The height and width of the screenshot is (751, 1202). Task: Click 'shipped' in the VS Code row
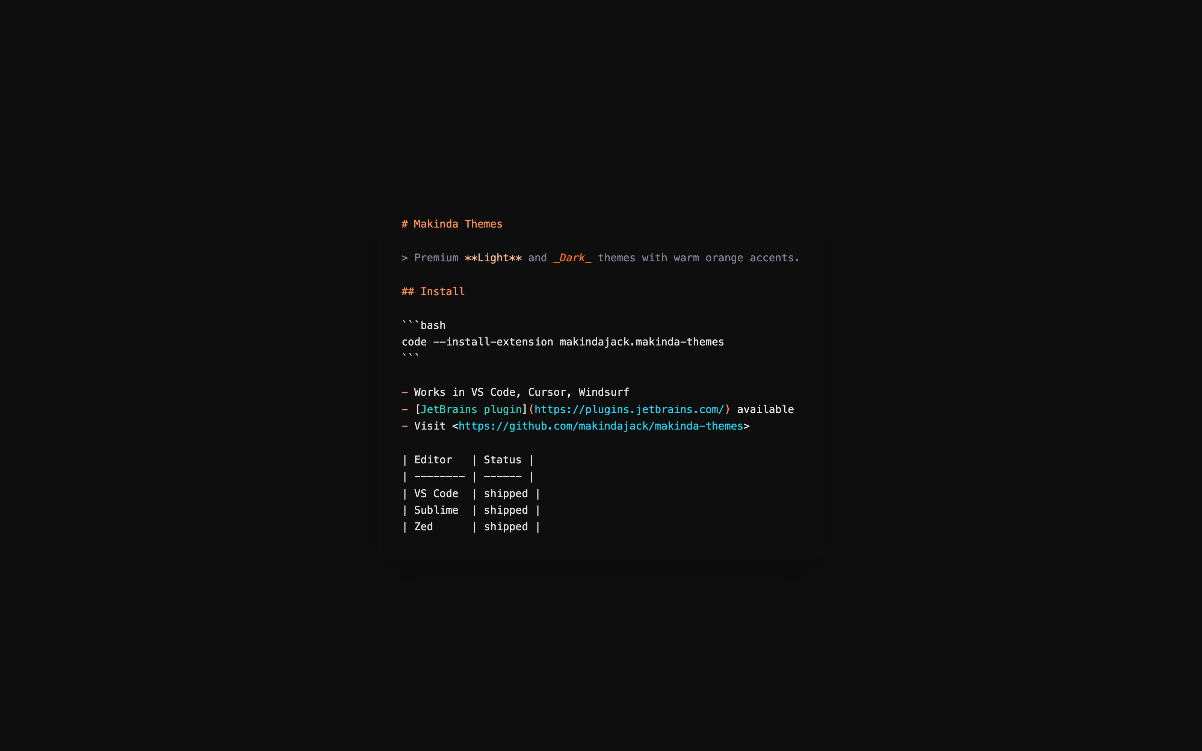(506, 494)
